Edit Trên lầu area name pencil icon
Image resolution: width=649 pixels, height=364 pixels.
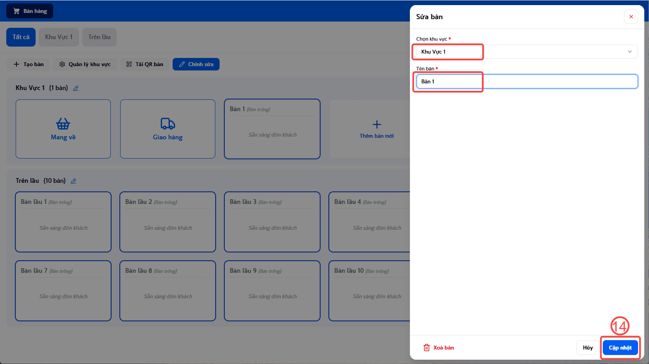tap(74, 181)
